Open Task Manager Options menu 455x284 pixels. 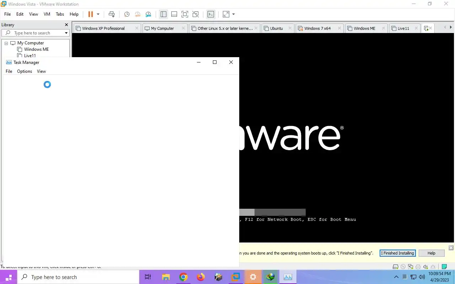pyautogui.click(x=25, y=71)
